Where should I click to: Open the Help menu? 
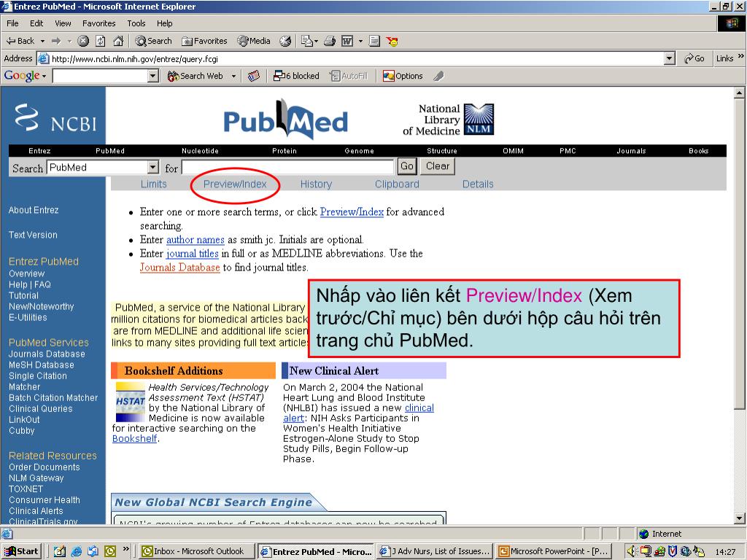click(x=164, y=23)
